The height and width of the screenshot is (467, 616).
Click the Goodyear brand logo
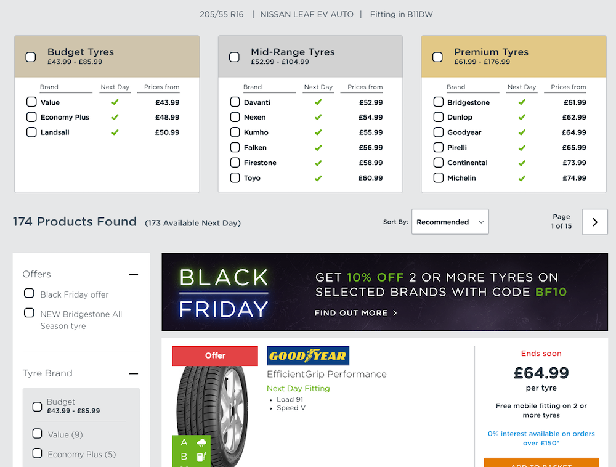(307, 356)
